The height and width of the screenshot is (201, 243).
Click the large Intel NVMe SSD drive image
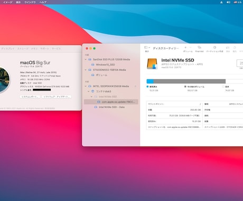point(152,63)
